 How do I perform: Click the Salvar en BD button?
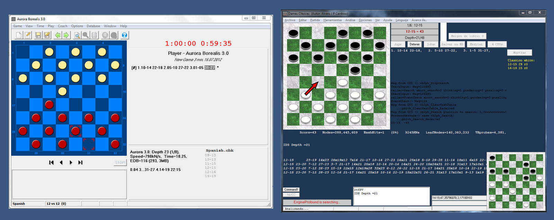tap(452, 44)
